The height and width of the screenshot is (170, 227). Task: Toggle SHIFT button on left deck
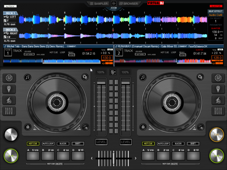(78, 144)
